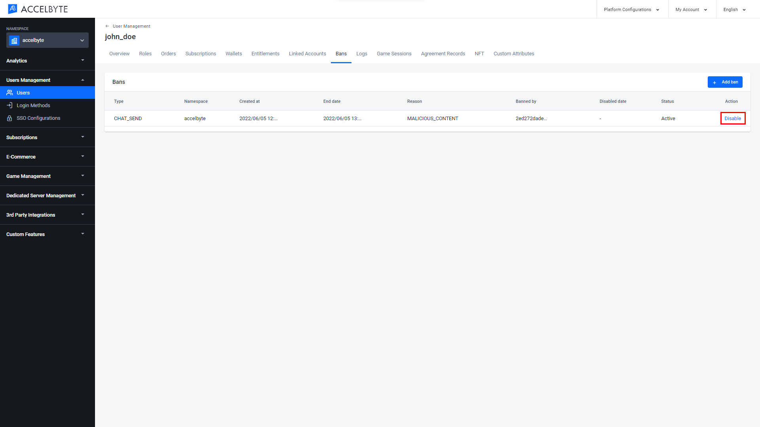The height and width of the screenshot is (427, 760).
Task: Click the CHAT_SEND ban type link
Action: click(x=128, y=118)
